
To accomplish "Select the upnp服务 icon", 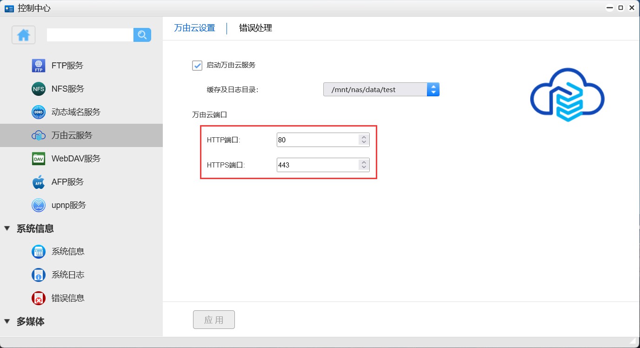I will (39, 205).
